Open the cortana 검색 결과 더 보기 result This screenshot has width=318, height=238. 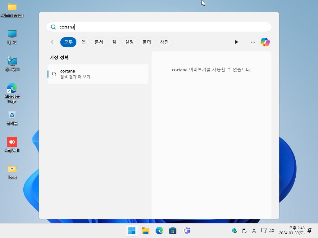click(98, 74)
